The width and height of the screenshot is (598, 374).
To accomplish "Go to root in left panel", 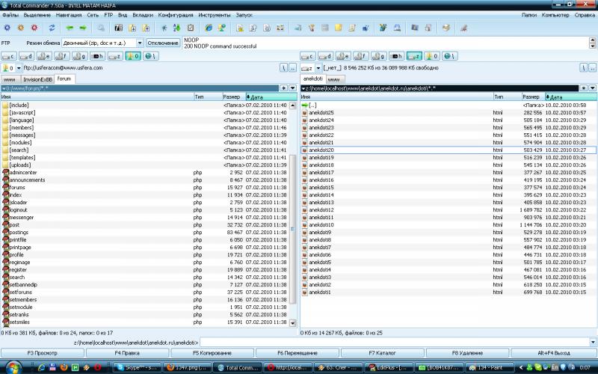I will 284,68.
